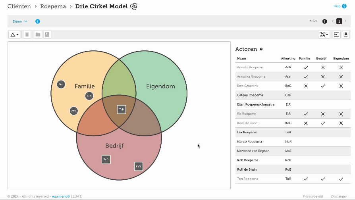Click the black info icon beside Start

tap(324, 21)
